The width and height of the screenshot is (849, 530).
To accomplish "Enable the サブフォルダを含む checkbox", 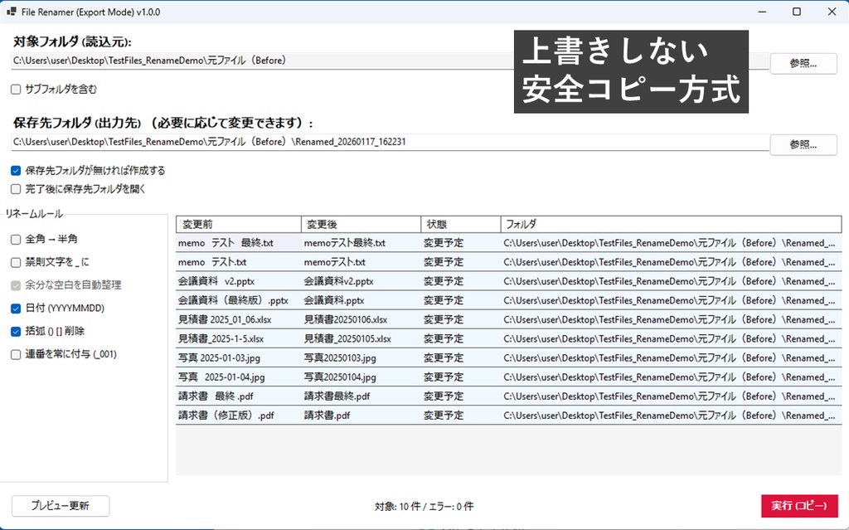I will [x=14, y=89].
